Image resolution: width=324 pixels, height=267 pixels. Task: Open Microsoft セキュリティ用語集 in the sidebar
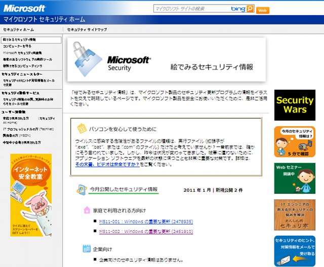tap(22, 53)
